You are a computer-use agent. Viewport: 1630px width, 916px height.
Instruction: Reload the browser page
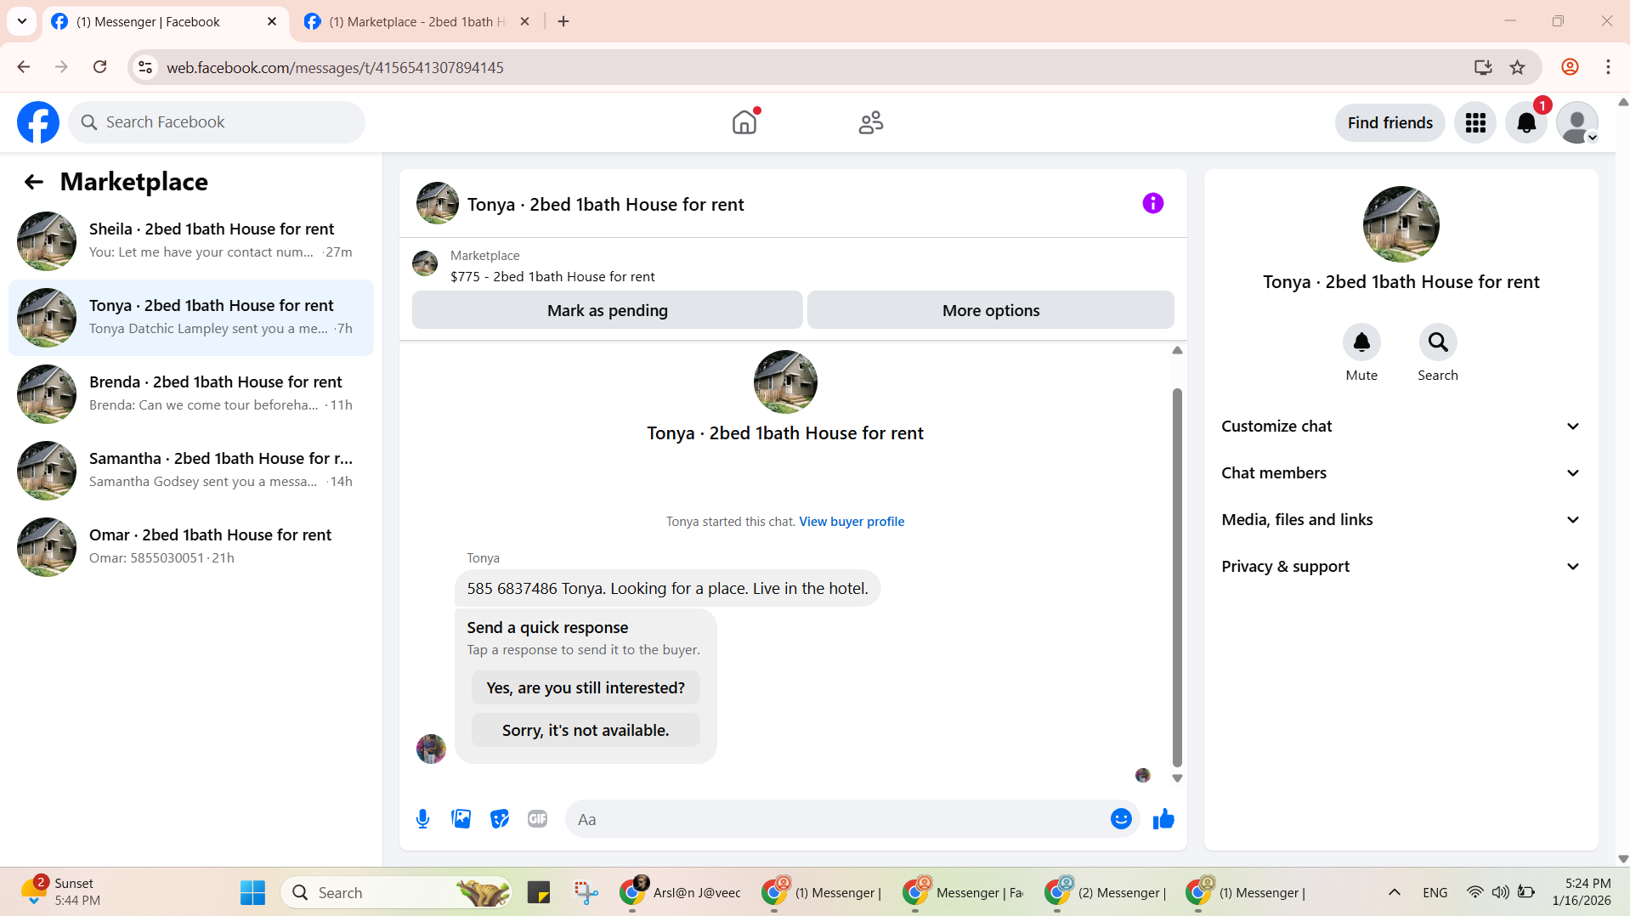(x=99, y=67)
